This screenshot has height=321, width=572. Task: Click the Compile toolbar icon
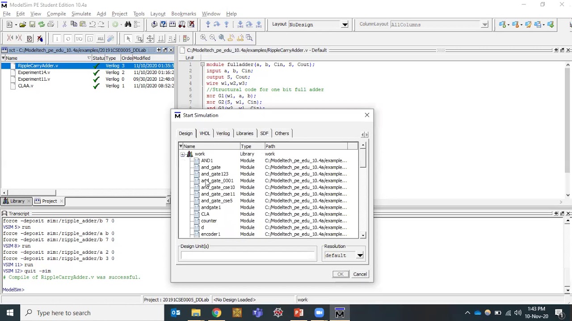154,25
